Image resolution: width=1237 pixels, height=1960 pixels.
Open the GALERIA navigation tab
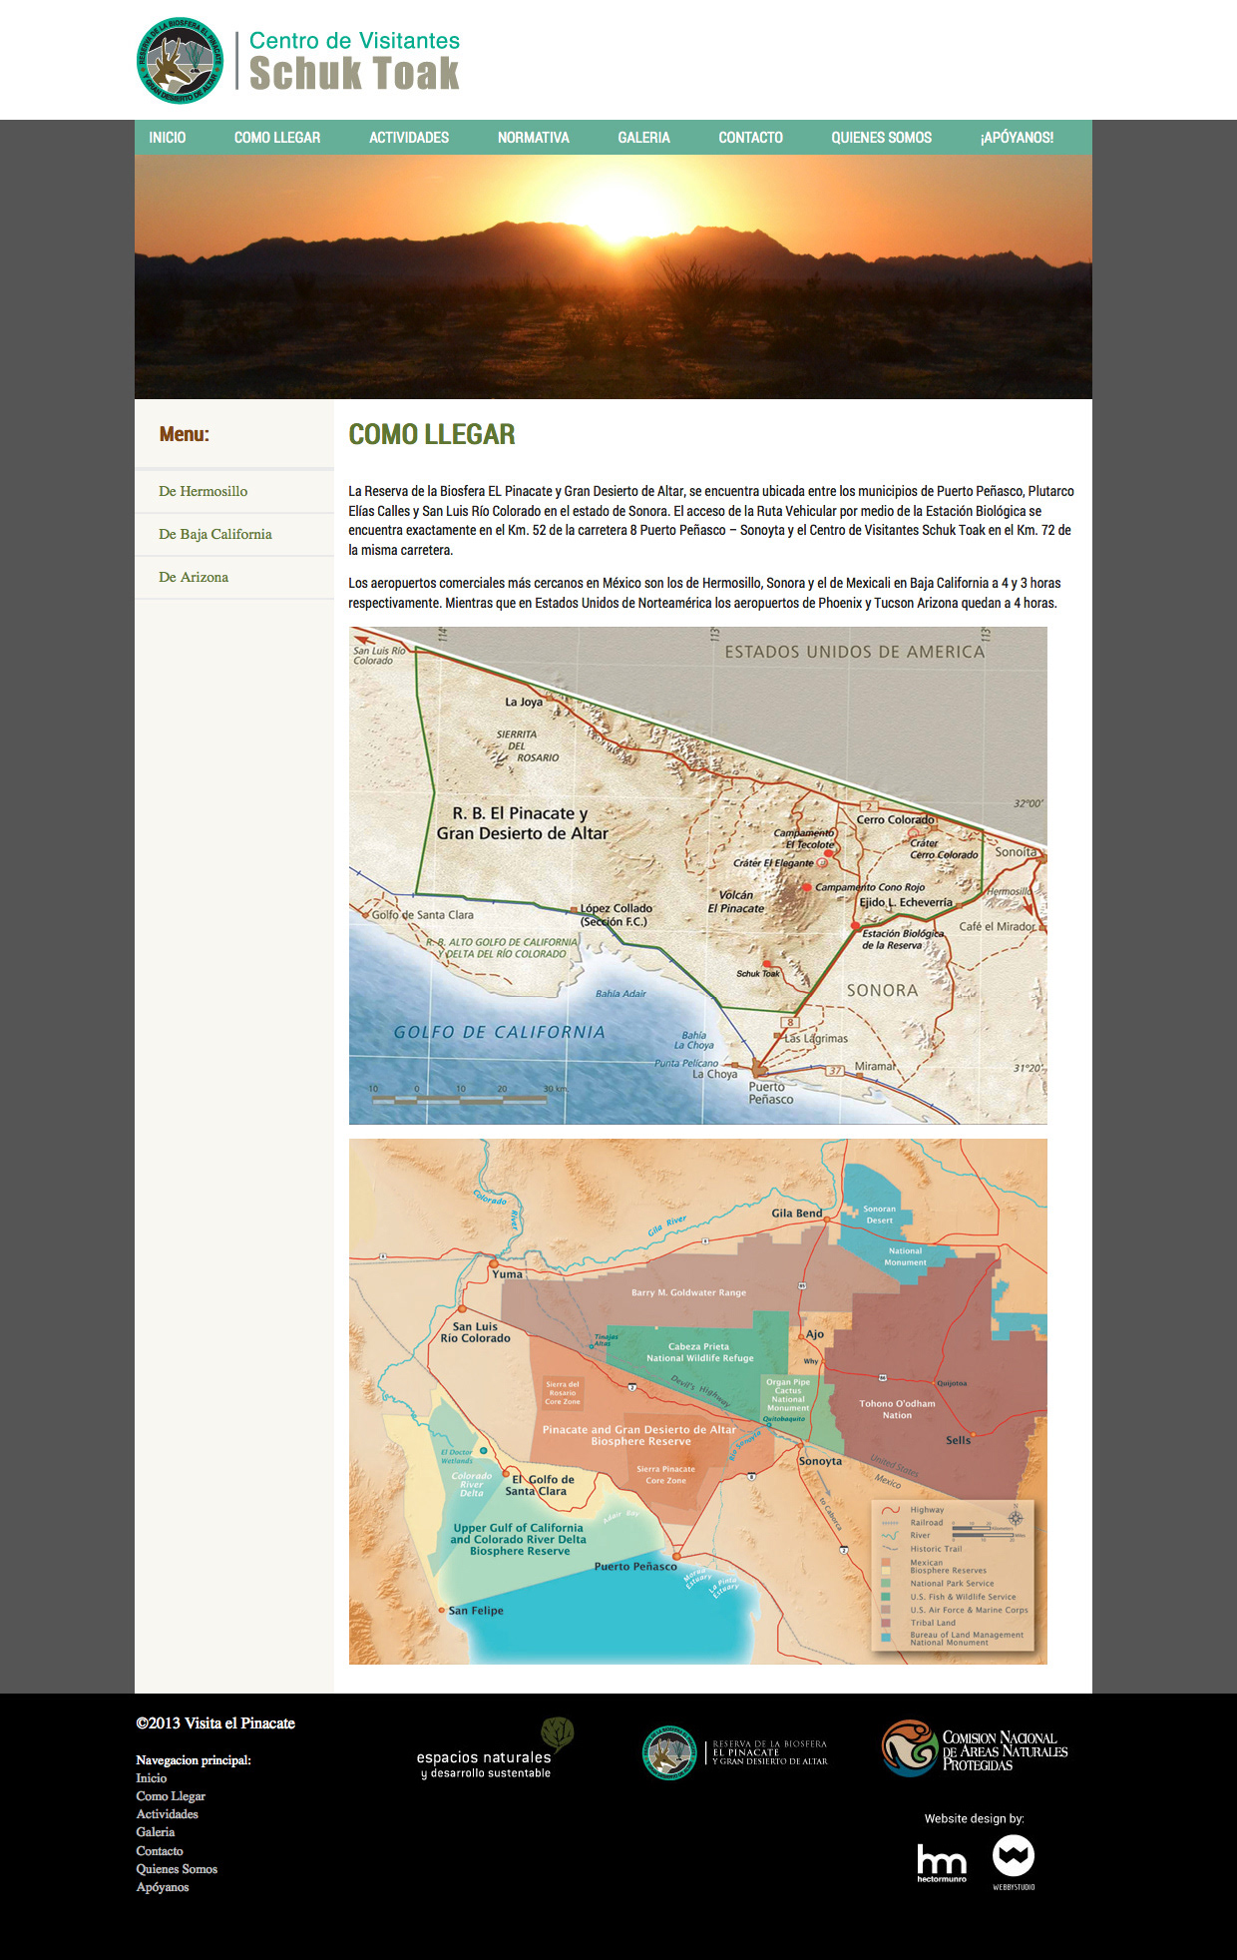[643, 138]
